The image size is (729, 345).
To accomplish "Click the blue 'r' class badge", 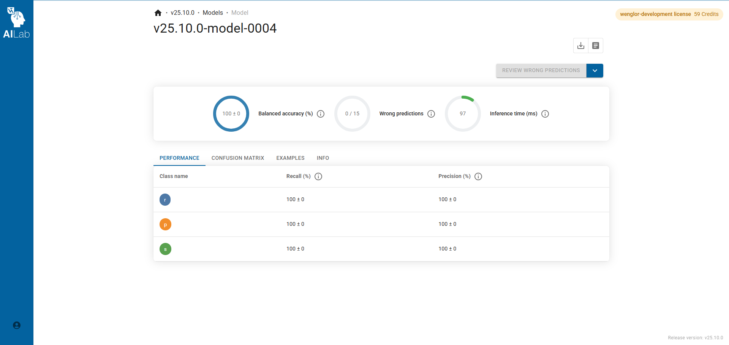I will tap(165, 200).
